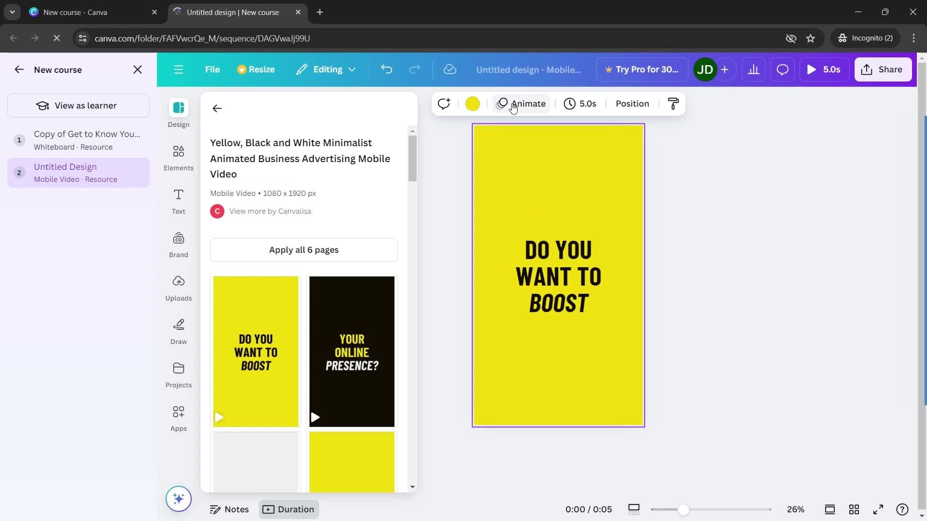Go back from New course
The height and width of the screenshot is (521, 927).
pos(19,69)
